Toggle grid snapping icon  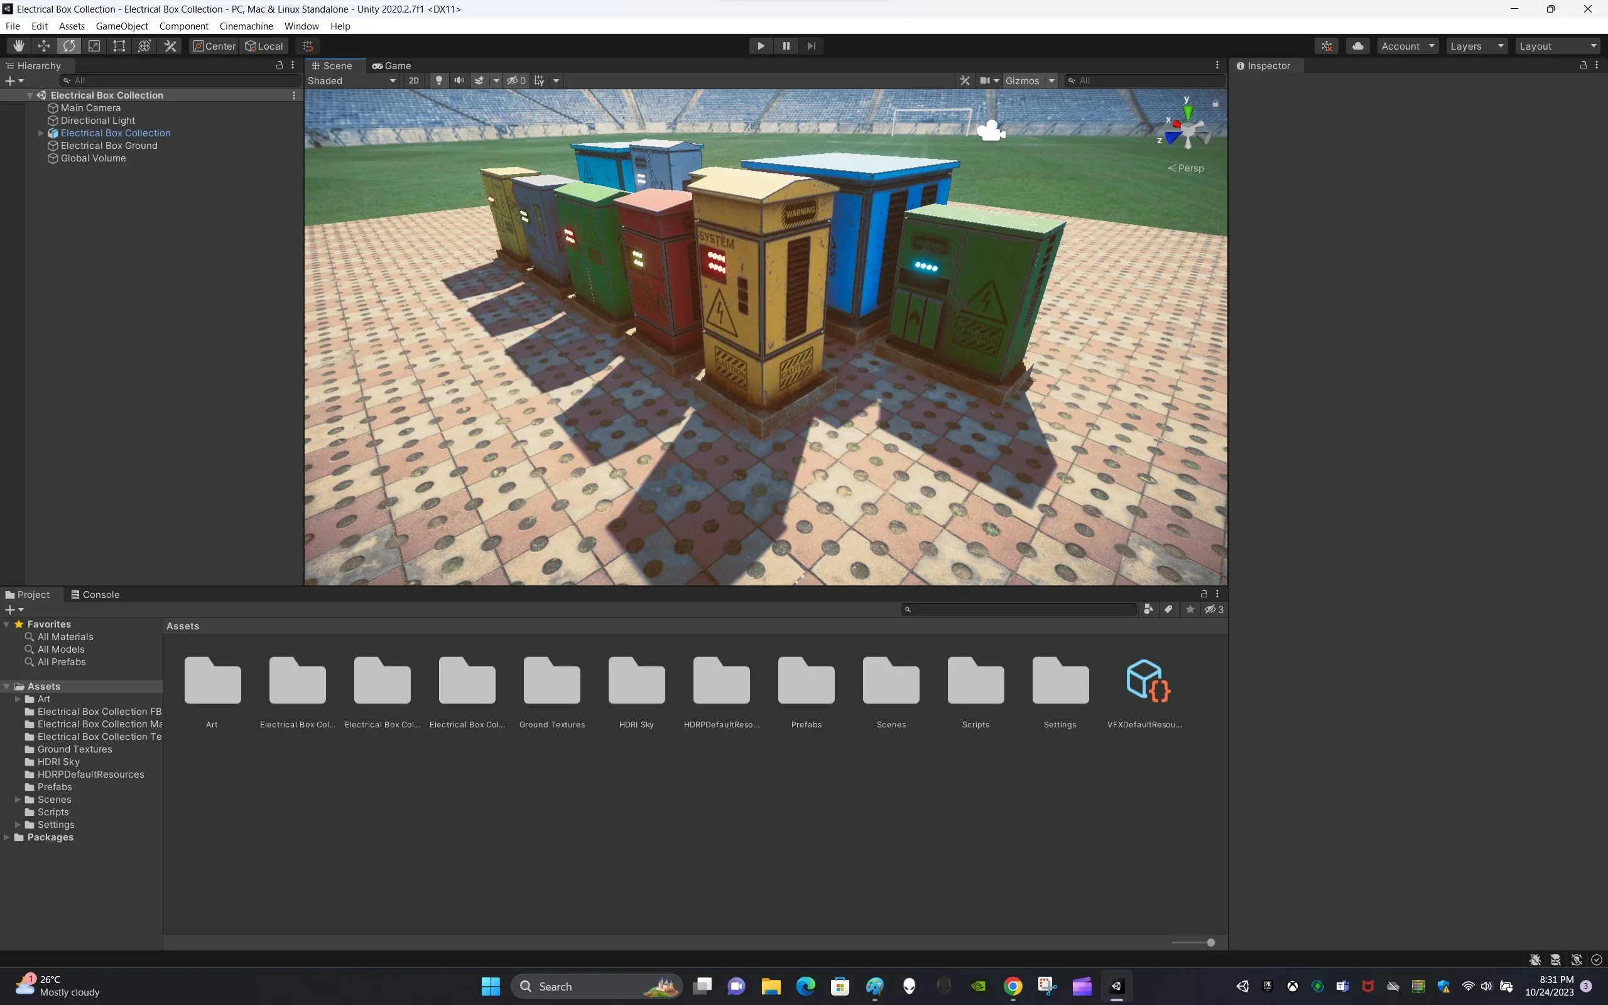click(308, 46)
